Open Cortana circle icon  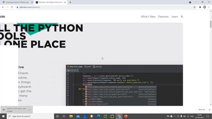pyautogui.click(x=57, y=116)
